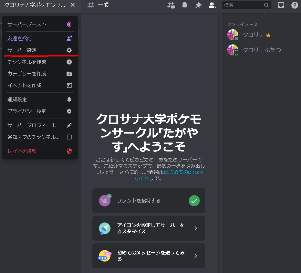Toggle member list with people icon
This screenshot has width=301, height=273.
click(212, 5)
